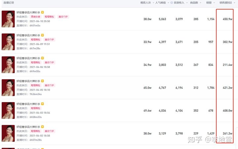Click yellow badge icon on 2021-04-05 livestream
This screenshot has width=238, height=149.
[x=42, y=81]
